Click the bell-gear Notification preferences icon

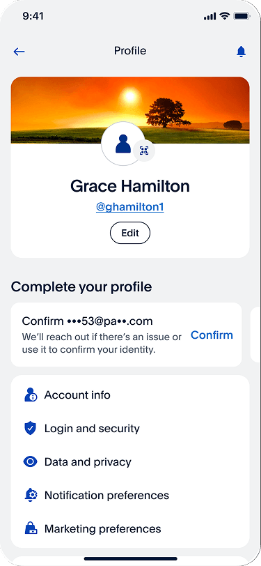pyautogui.click(x=31, y=495)
